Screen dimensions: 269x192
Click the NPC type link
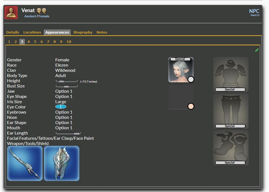click(x=254, y=11)
